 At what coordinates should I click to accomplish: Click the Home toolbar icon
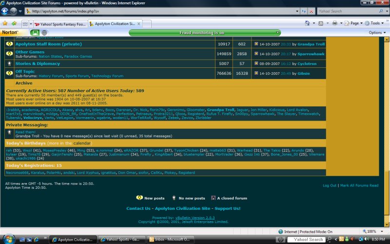309,23
